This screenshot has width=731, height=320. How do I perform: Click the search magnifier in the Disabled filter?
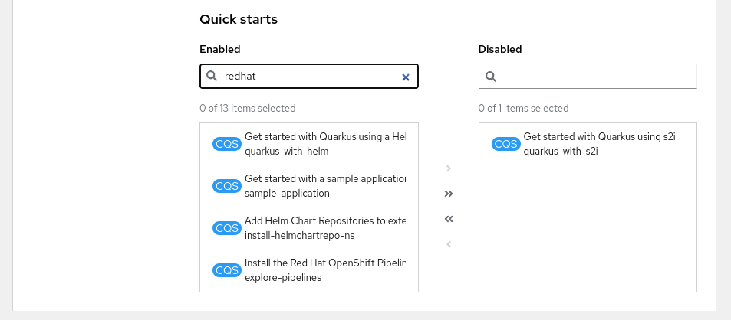(x=491, y=77)
